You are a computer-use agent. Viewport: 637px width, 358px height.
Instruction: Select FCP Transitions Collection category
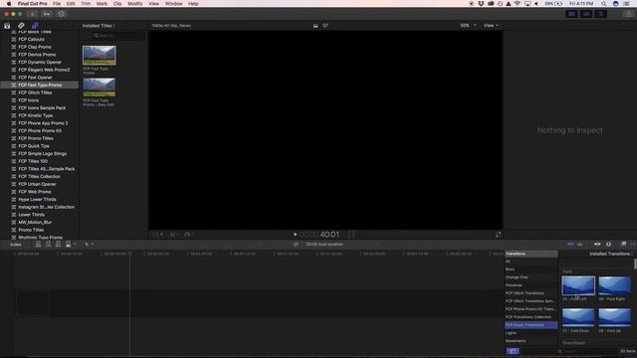529,317
